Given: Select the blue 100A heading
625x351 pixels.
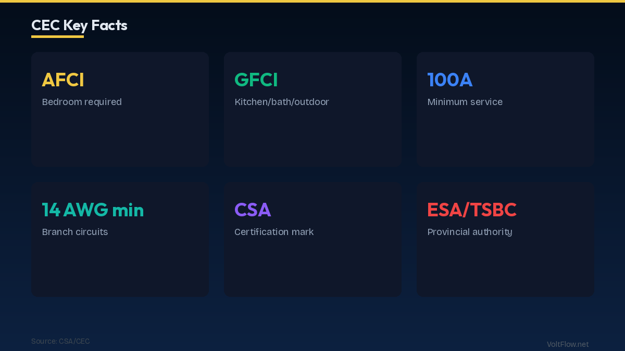Looking at the screenshot, I should coord(449,80).
